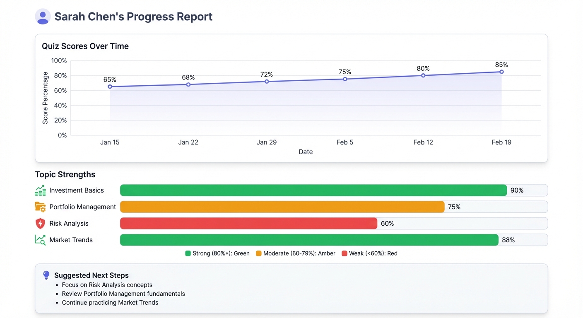Click the 'Quiz Scores Over Time' heading
583x318 pixels.
click(85, 46)
